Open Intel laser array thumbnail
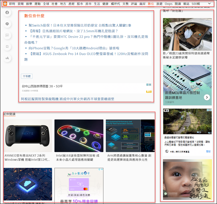This screenshot has width=217, height=204. tap(79, 136)
